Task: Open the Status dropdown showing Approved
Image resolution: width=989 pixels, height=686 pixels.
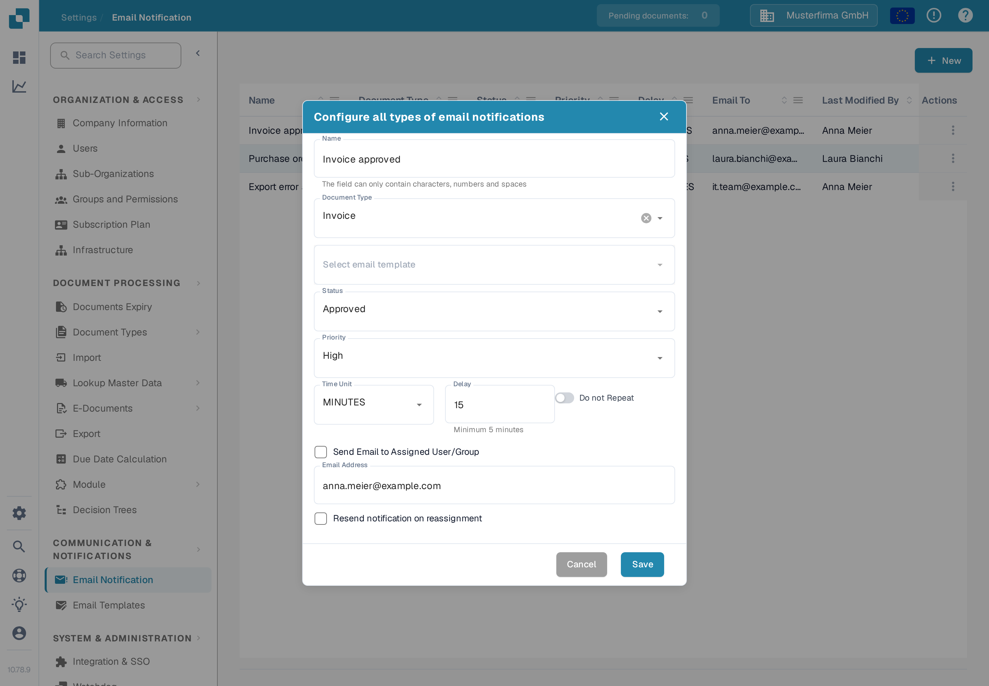Action: click(x=494, y=312)
